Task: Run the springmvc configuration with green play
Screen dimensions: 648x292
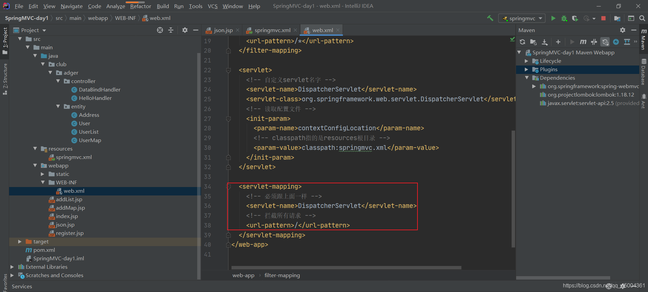Action: pos(553,18)
